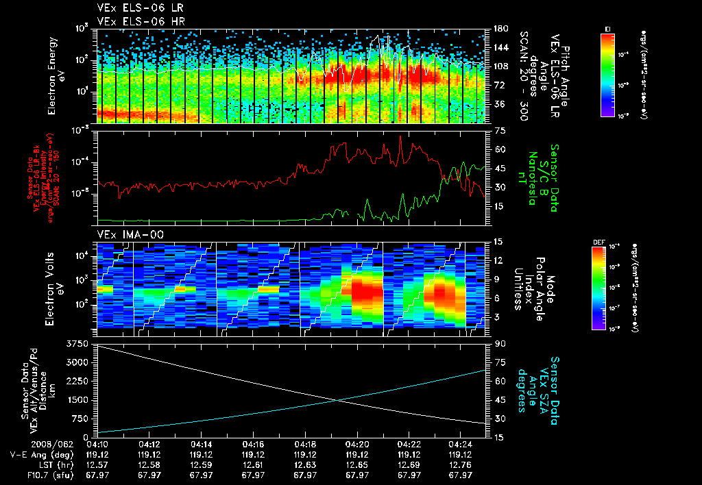This screenshot has width=702, height=485.
Task: Click the V-E Ang value 119.12 under 04:24
Action: (461, 455)
